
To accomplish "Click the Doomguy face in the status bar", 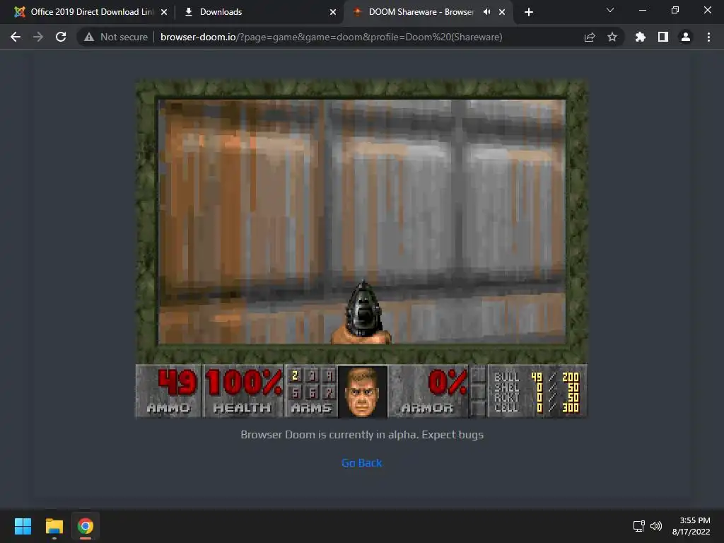I will [x=363, y=392].
